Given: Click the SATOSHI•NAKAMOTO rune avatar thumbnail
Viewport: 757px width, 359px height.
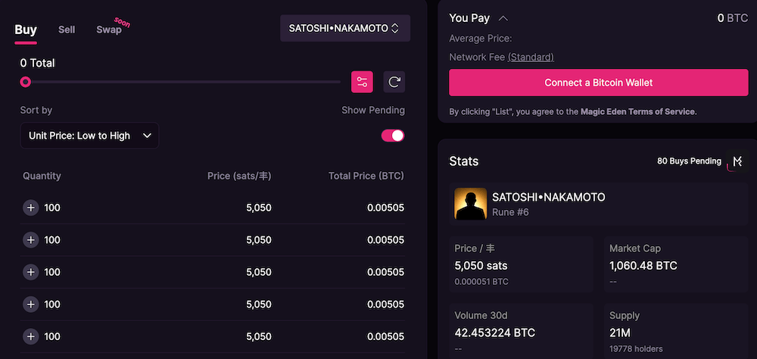Looking at the screenshot, I should coord(470,204).
